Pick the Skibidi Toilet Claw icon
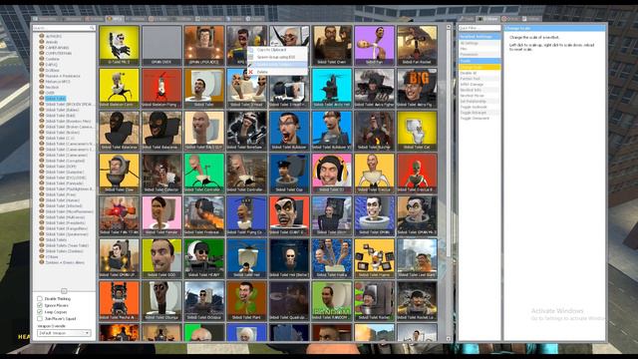638x359 pixels. click(119, 173)
